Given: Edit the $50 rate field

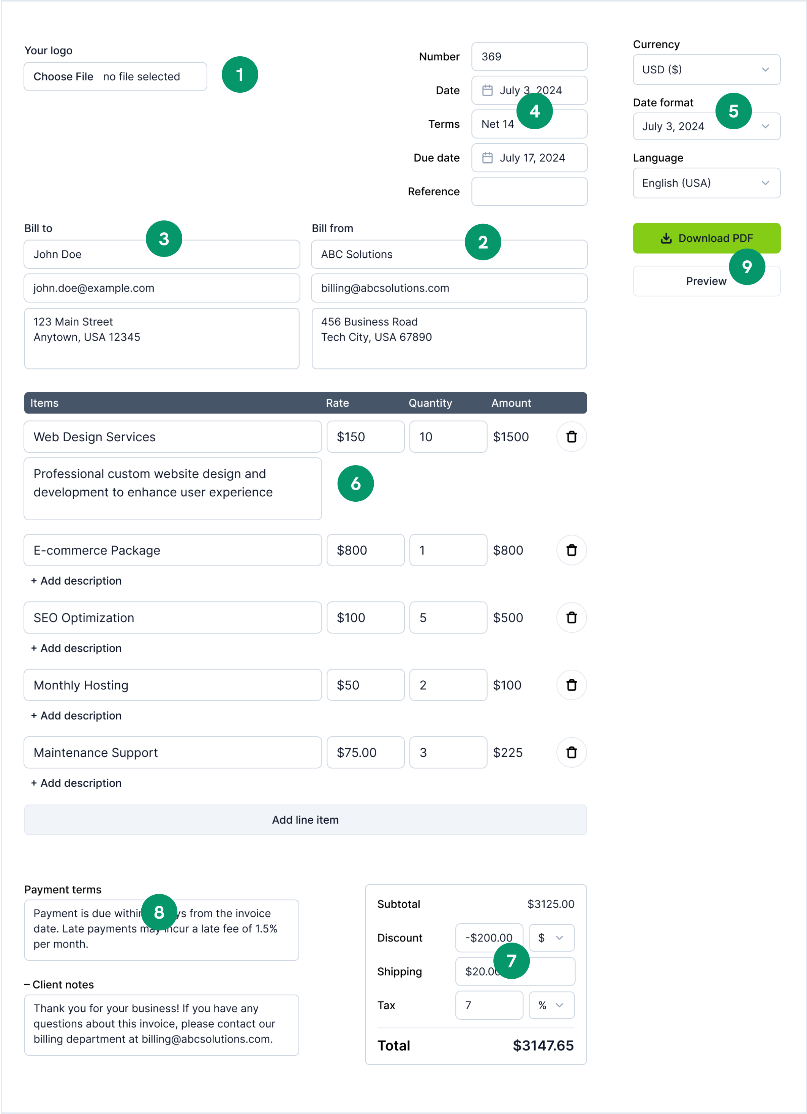Looking at the screenshot, I should click(366, 685).
